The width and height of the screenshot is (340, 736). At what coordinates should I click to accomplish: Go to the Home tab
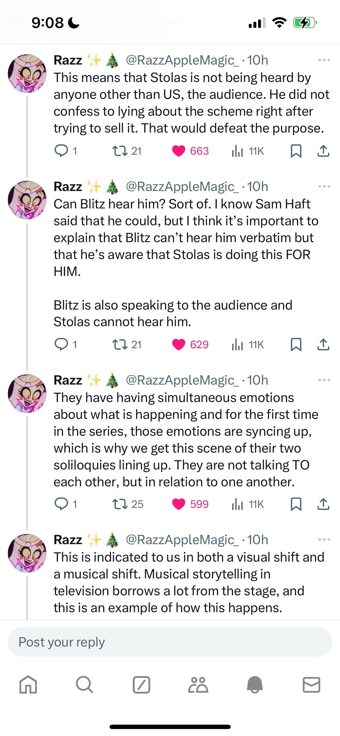28,685
